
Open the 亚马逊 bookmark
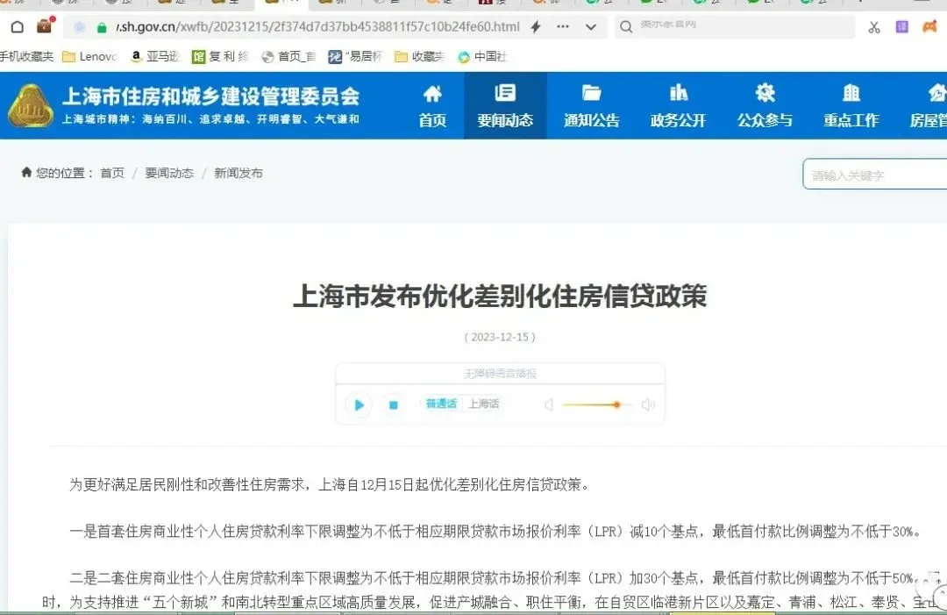(x=155, y=57)
